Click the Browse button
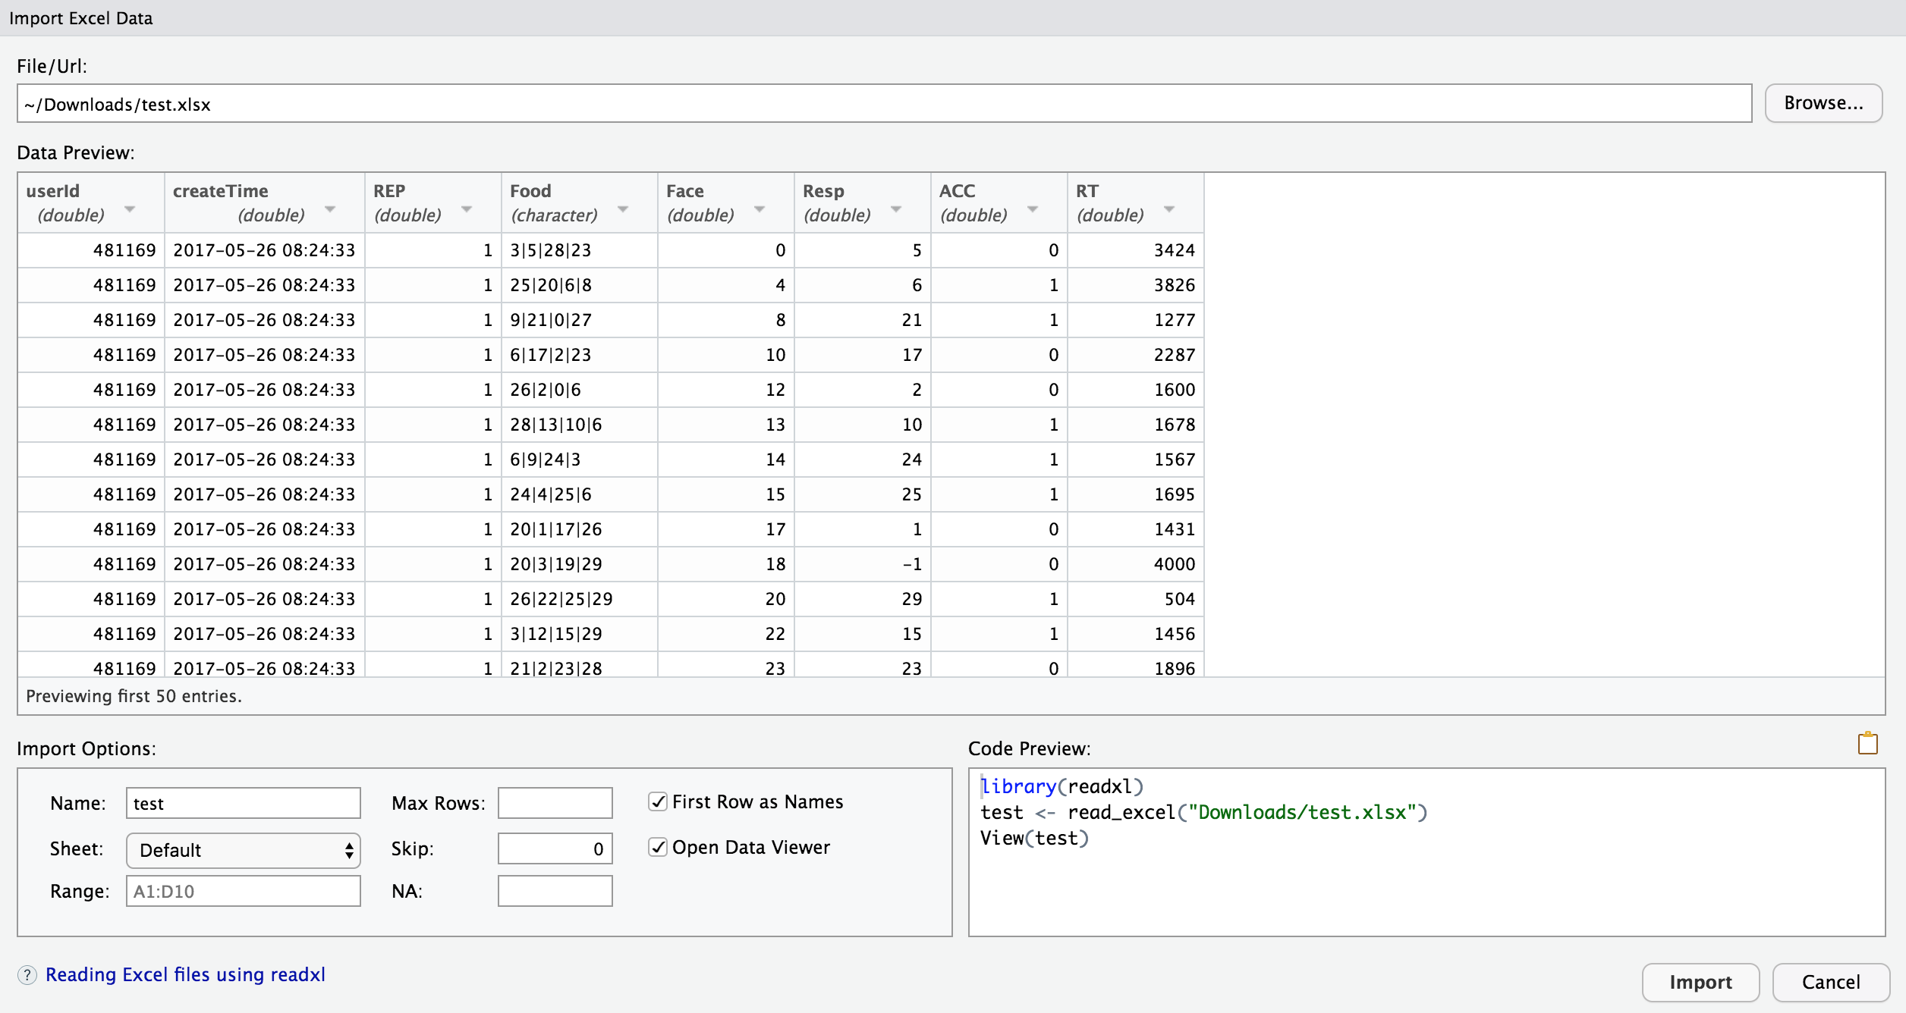Screen dimensions: 1906x1013 [1824, 102]
